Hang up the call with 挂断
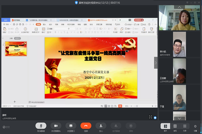Viewport: 202px width, 134px height. click(x=86, y=126)
